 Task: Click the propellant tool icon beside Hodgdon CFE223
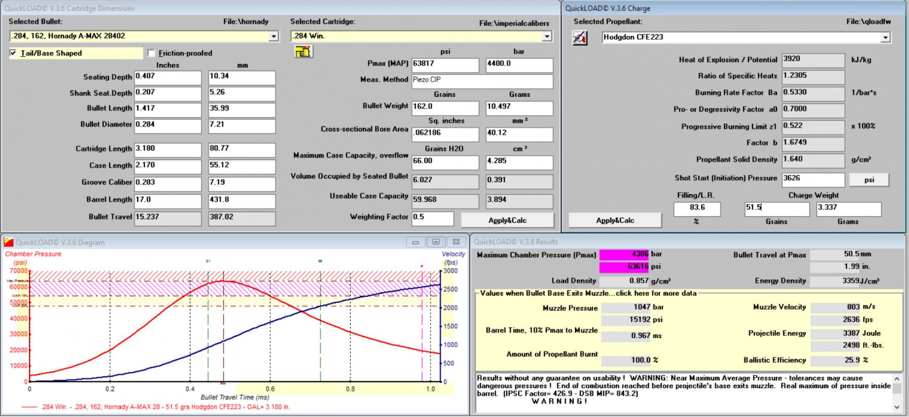(x=580, y=38)
